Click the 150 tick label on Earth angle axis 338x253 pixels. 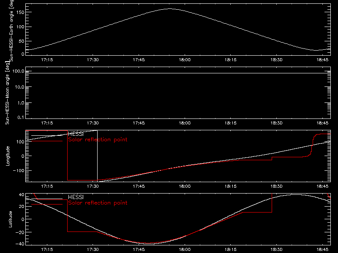point(20,12)
